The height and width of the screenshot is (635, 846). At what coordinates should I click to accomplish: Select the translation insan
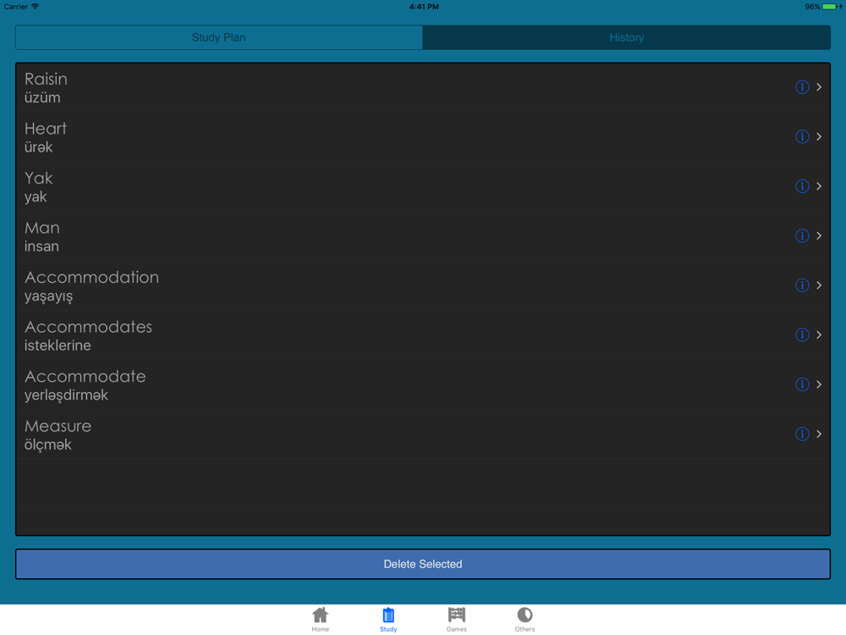tap(41, 246)
